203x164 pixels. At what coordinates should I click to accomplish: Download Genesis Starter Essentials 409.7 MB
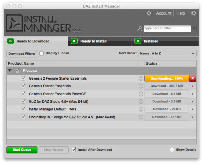[167, 86]
